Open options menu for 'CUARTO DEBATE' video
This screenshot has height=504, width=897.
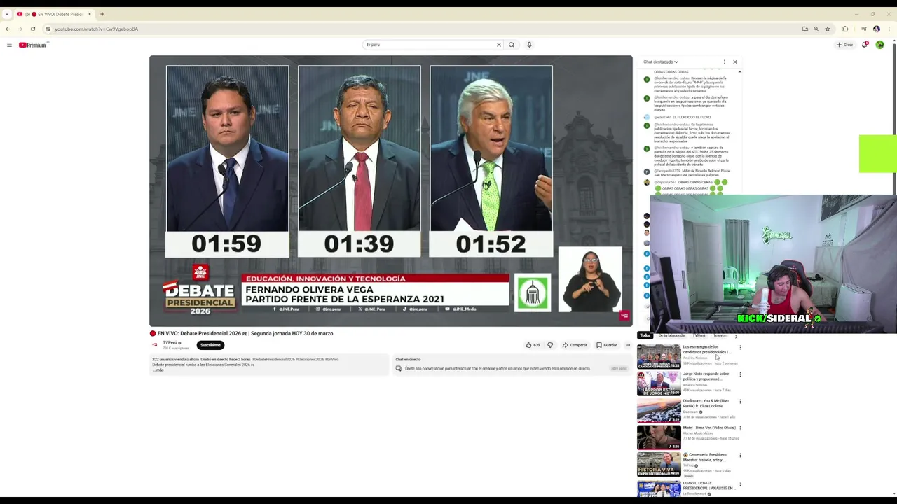point(740,484)
